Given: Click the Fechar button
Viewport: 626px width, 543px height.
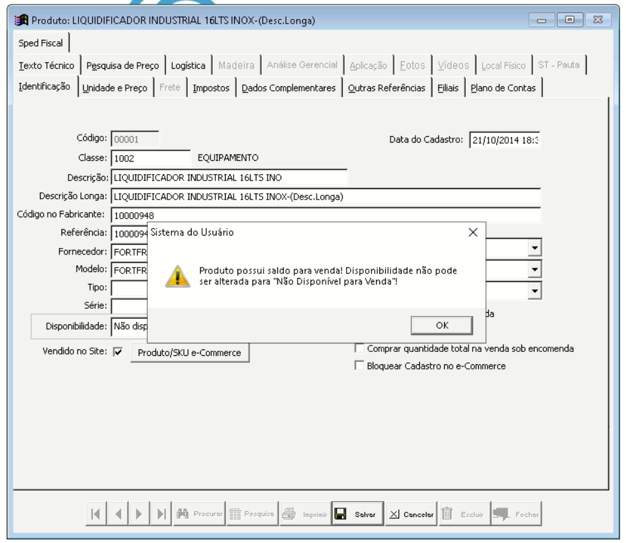Looking at the screenshot, I should [x=516, y=514].
